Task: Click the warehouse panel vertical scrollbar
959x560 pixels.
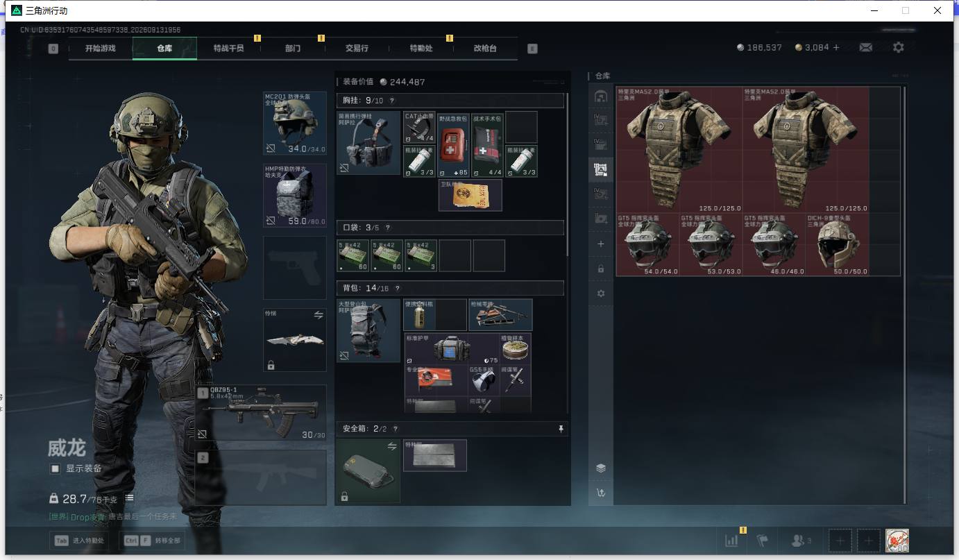Action: [x=905, y=295]
